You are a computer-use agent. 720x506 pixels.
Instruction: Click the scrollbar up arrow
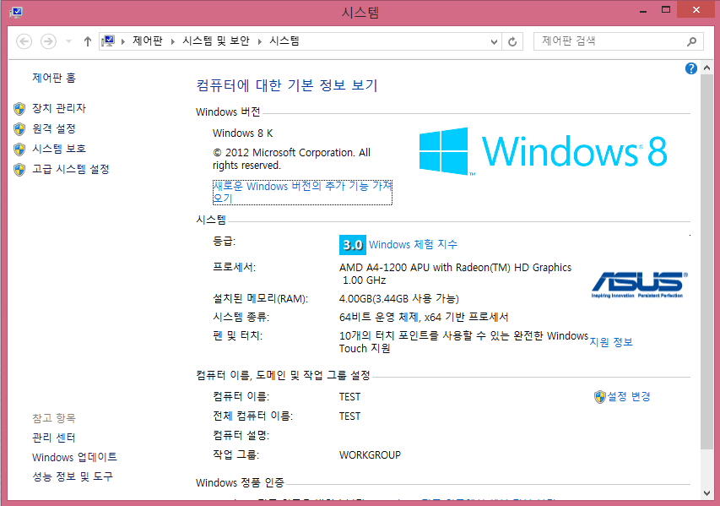(706, 68)
